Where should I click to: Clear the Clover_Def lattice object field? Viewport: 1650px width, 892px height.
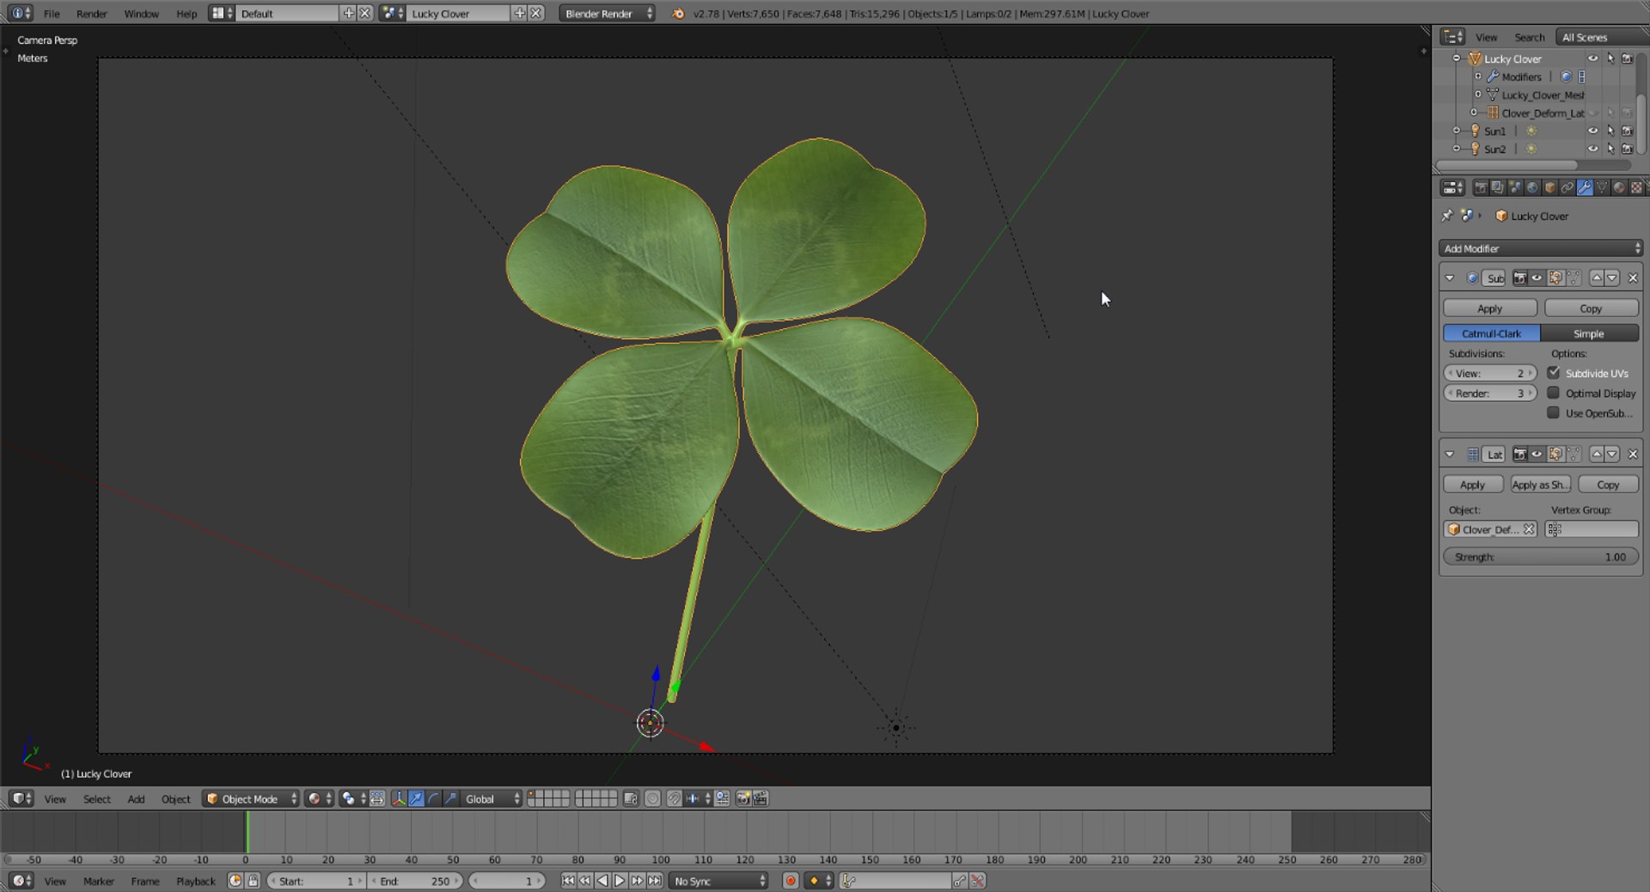(1529, 529)
